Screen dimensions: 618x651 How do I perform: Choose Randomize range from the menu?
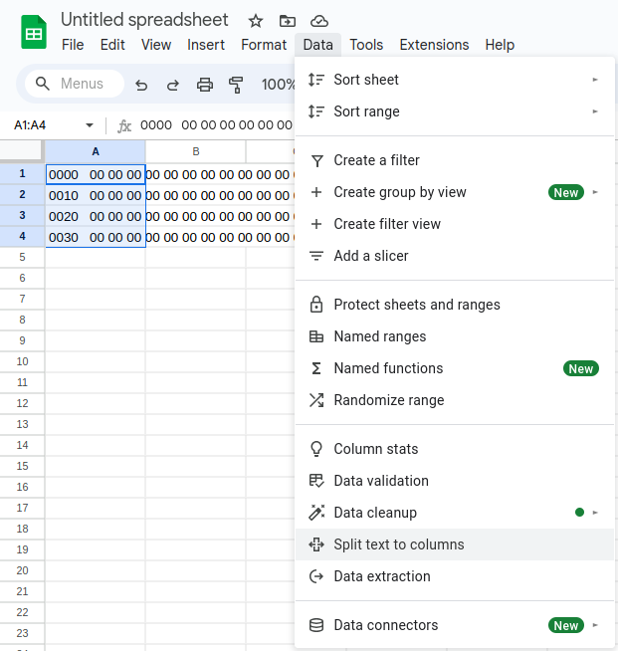click(x=455, y=400)
